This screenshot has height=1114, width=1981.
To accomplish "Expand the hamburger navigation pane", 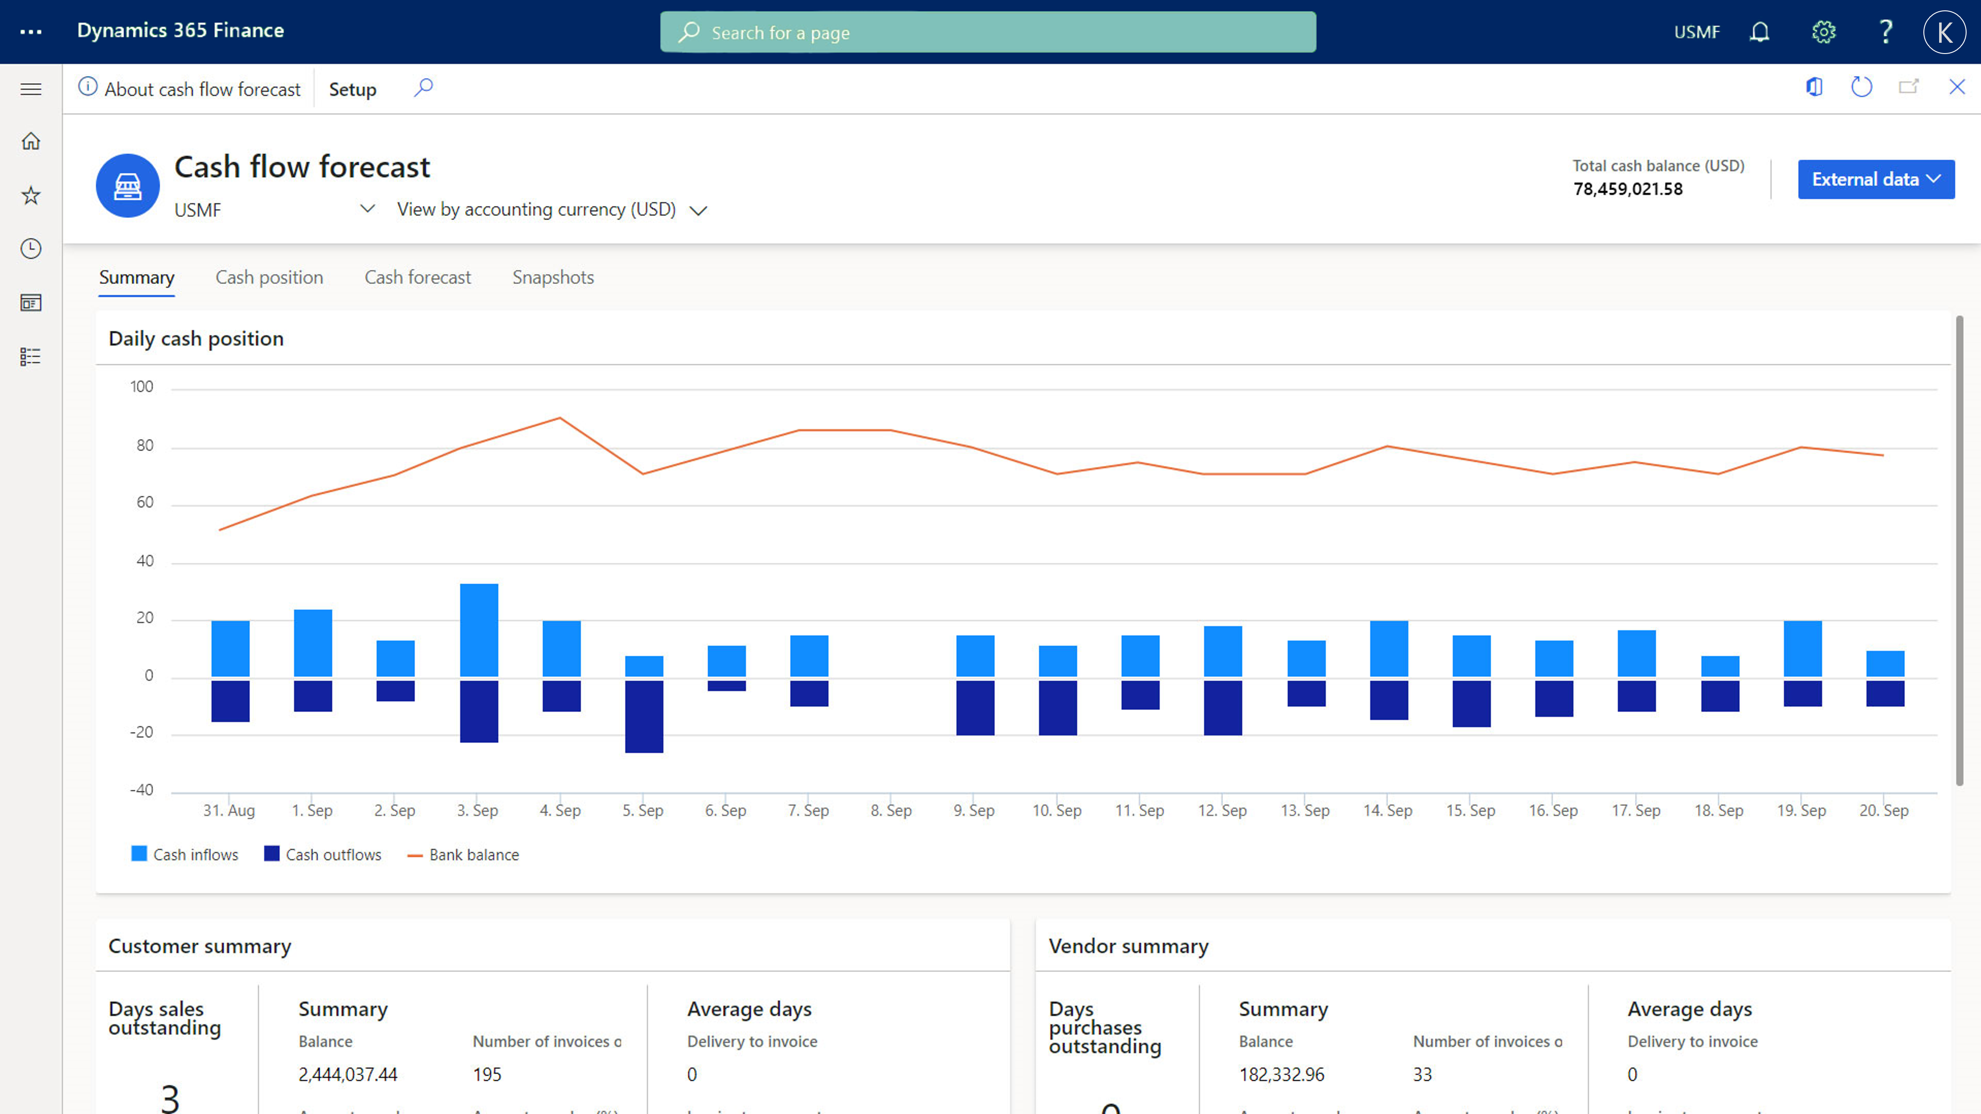I will (x=31, y=89).
